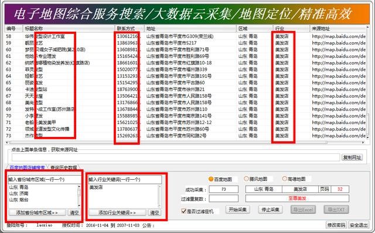375x233 pixels.
Task: Click address 平度市平古路191号
Action: tap(179, 76)
